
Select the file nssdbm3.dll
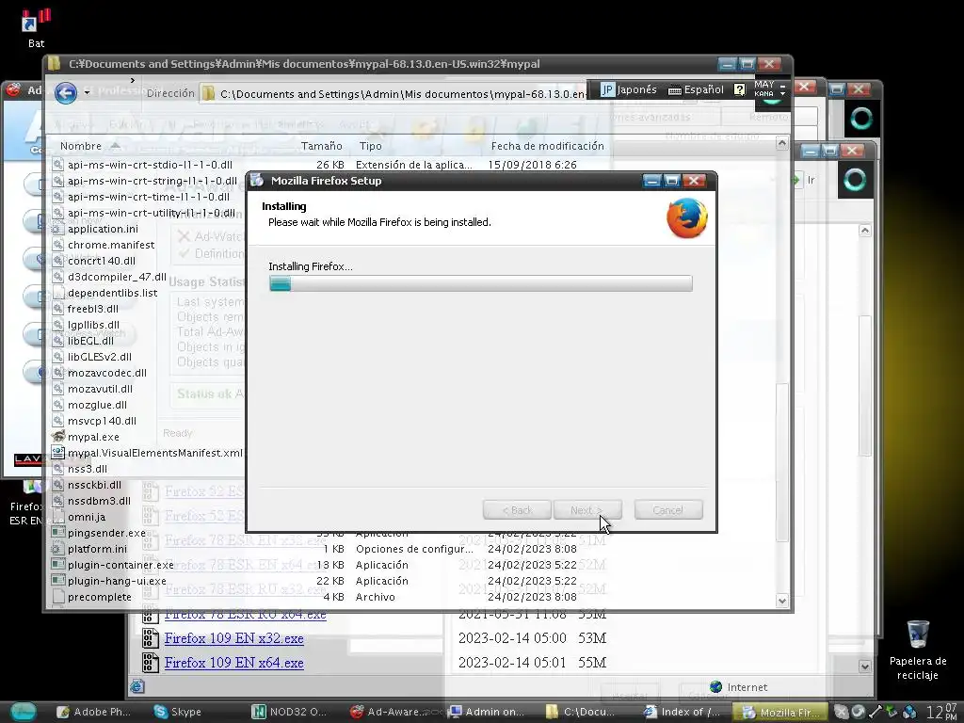tap(99, 501)
